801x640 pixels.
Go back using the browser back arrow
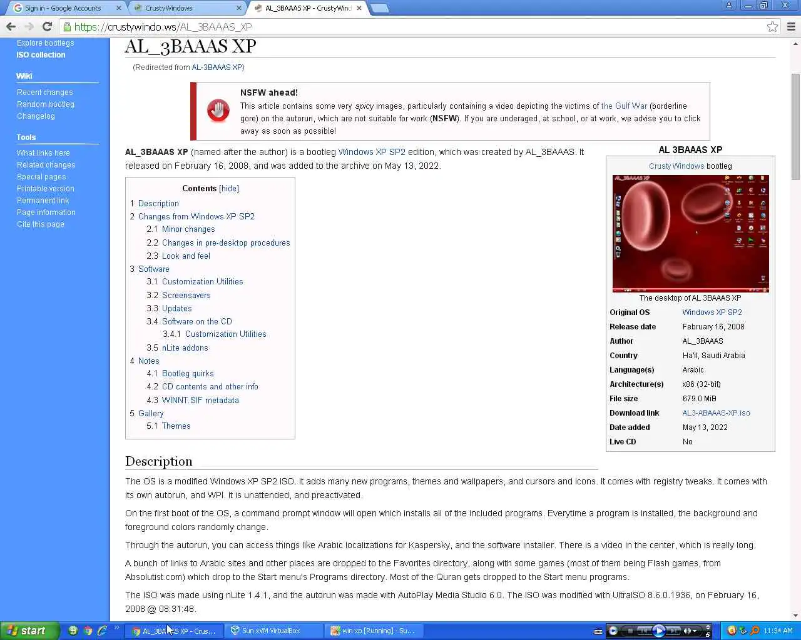[x=11, y=26]
